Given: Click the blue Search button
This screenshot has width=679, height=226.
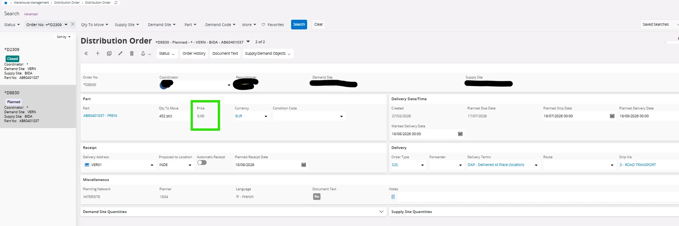Looking at the screenshot, I should point(299,25).
